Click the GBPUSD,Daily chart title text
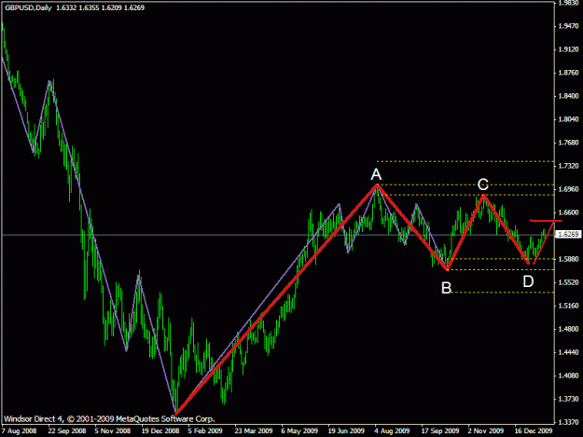The width and height of the screenshot is (583, 437). (28, 7)
